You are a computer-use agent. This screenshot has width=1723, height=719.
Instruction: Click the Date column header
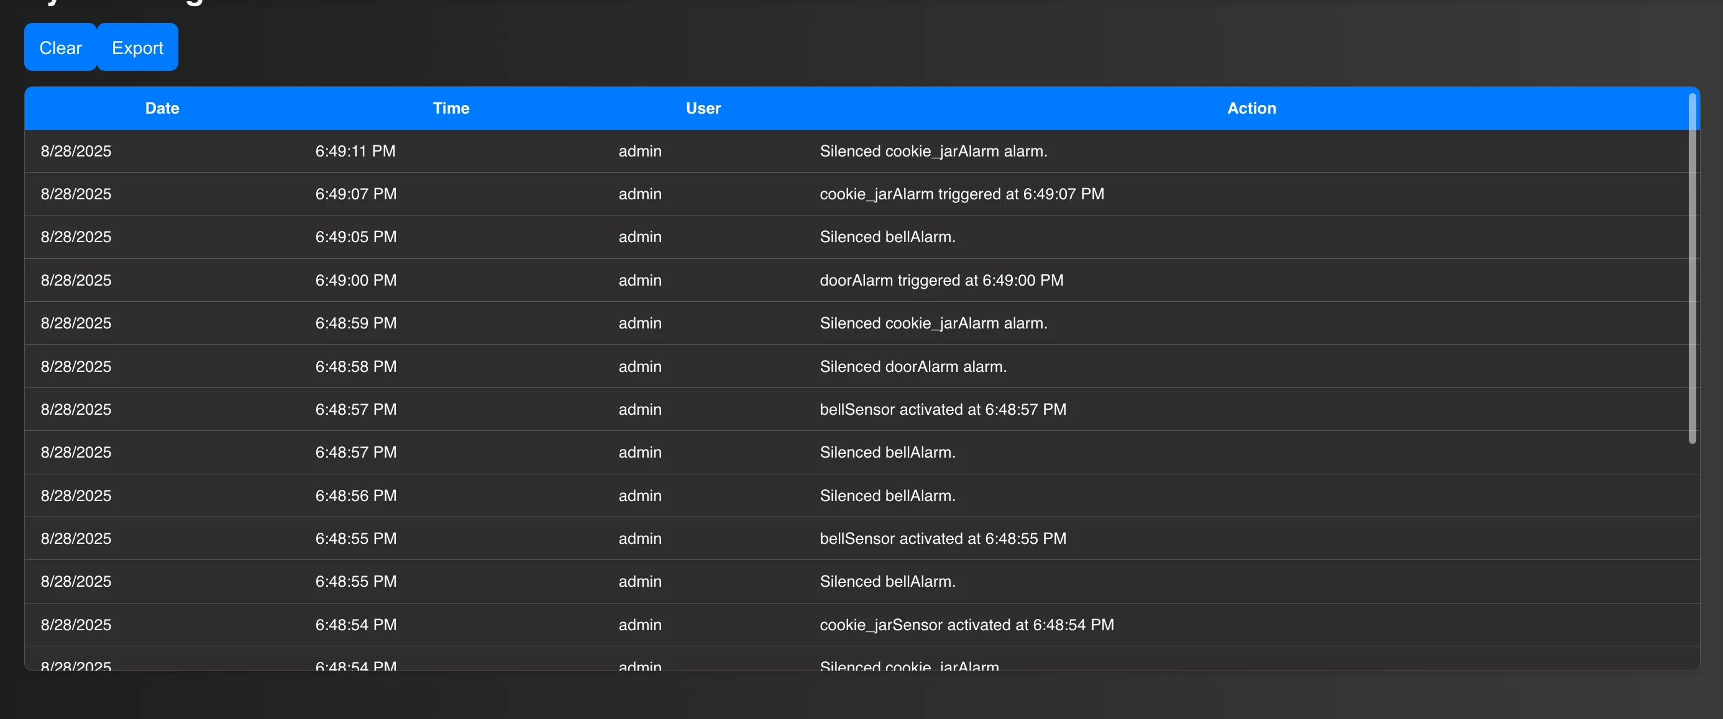[162, 108]
